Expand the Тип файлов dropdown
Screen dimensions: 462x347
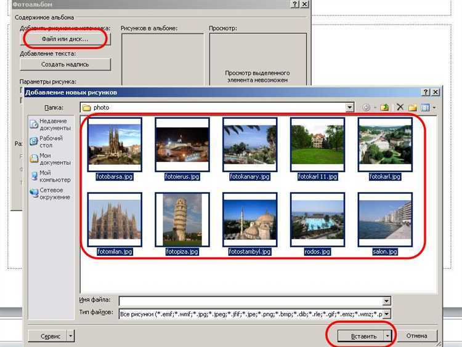pyautogui.click(x=387, y=314)
